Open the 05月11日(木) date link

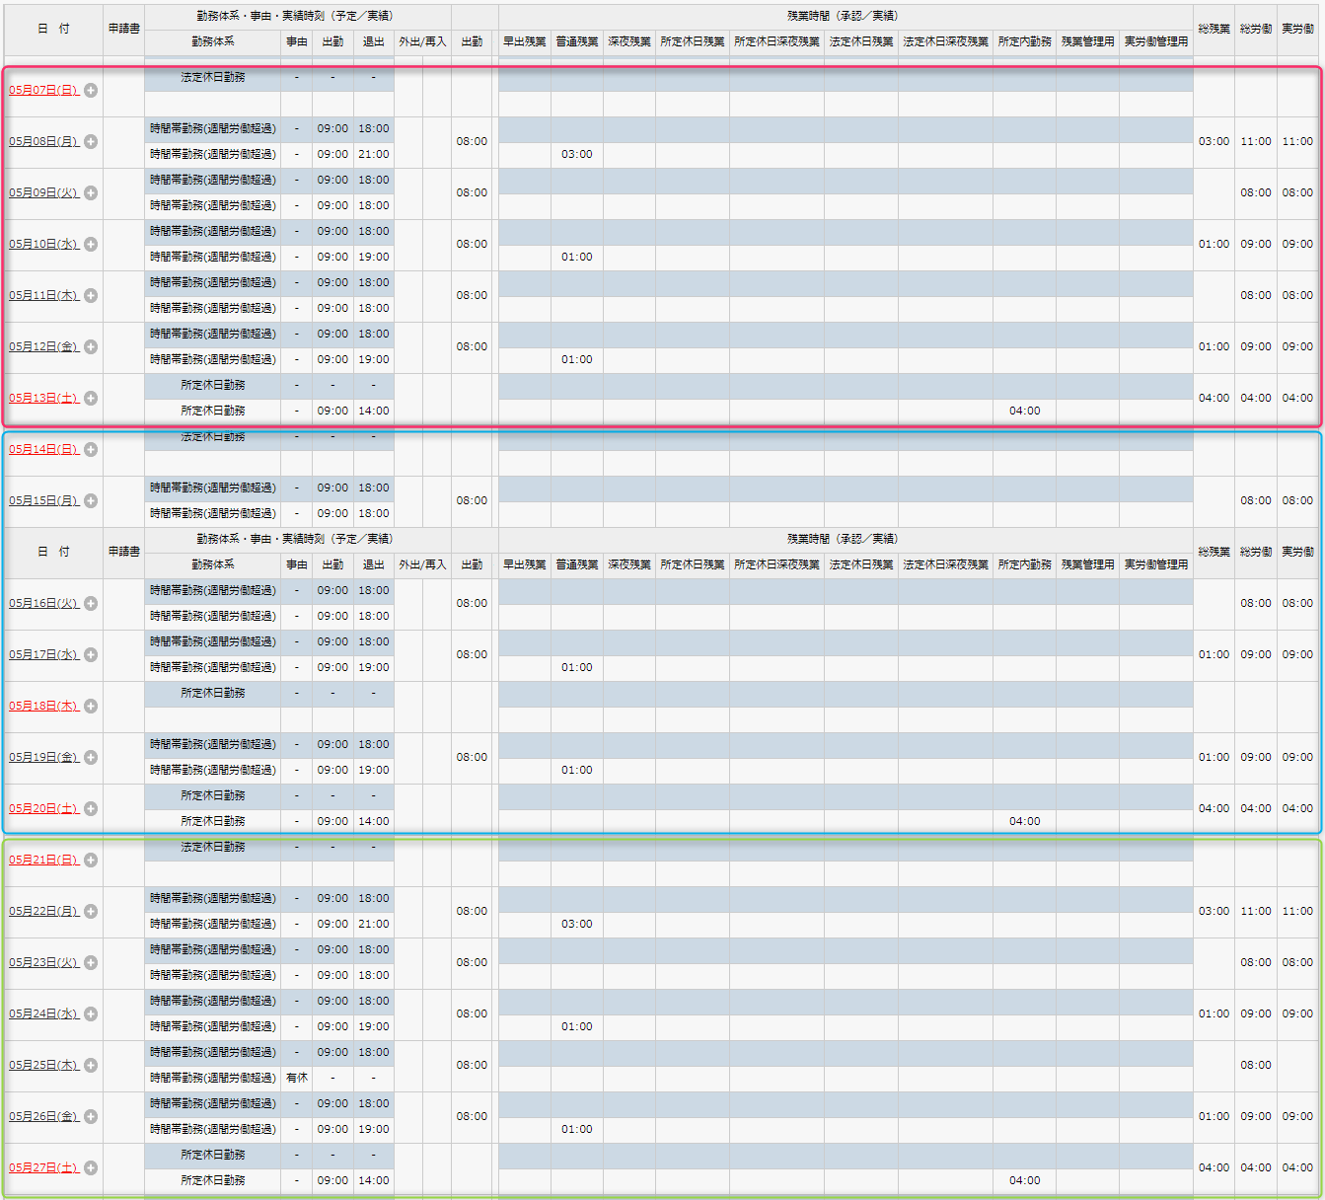point(43,296)
